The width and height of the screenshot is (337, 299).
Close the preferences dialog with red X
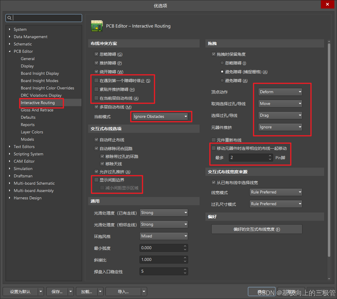(x=327, y=4)
